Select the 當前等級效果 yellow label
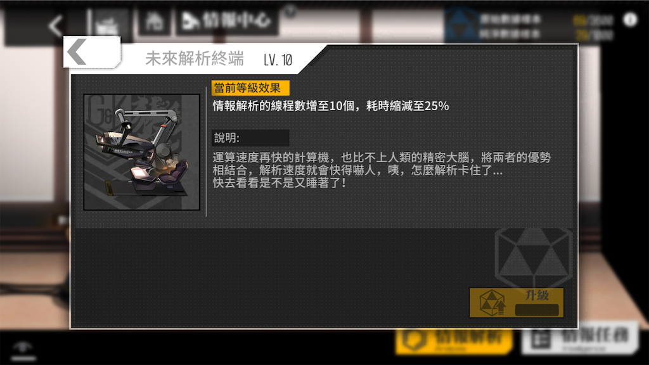The height and width of the screenshot is (365, 649). click(x=250, y=87)
